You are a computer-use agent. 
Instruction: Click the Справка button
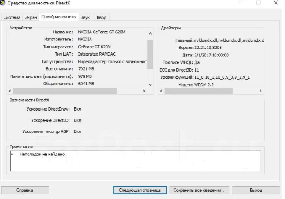(x=25, y=190)
